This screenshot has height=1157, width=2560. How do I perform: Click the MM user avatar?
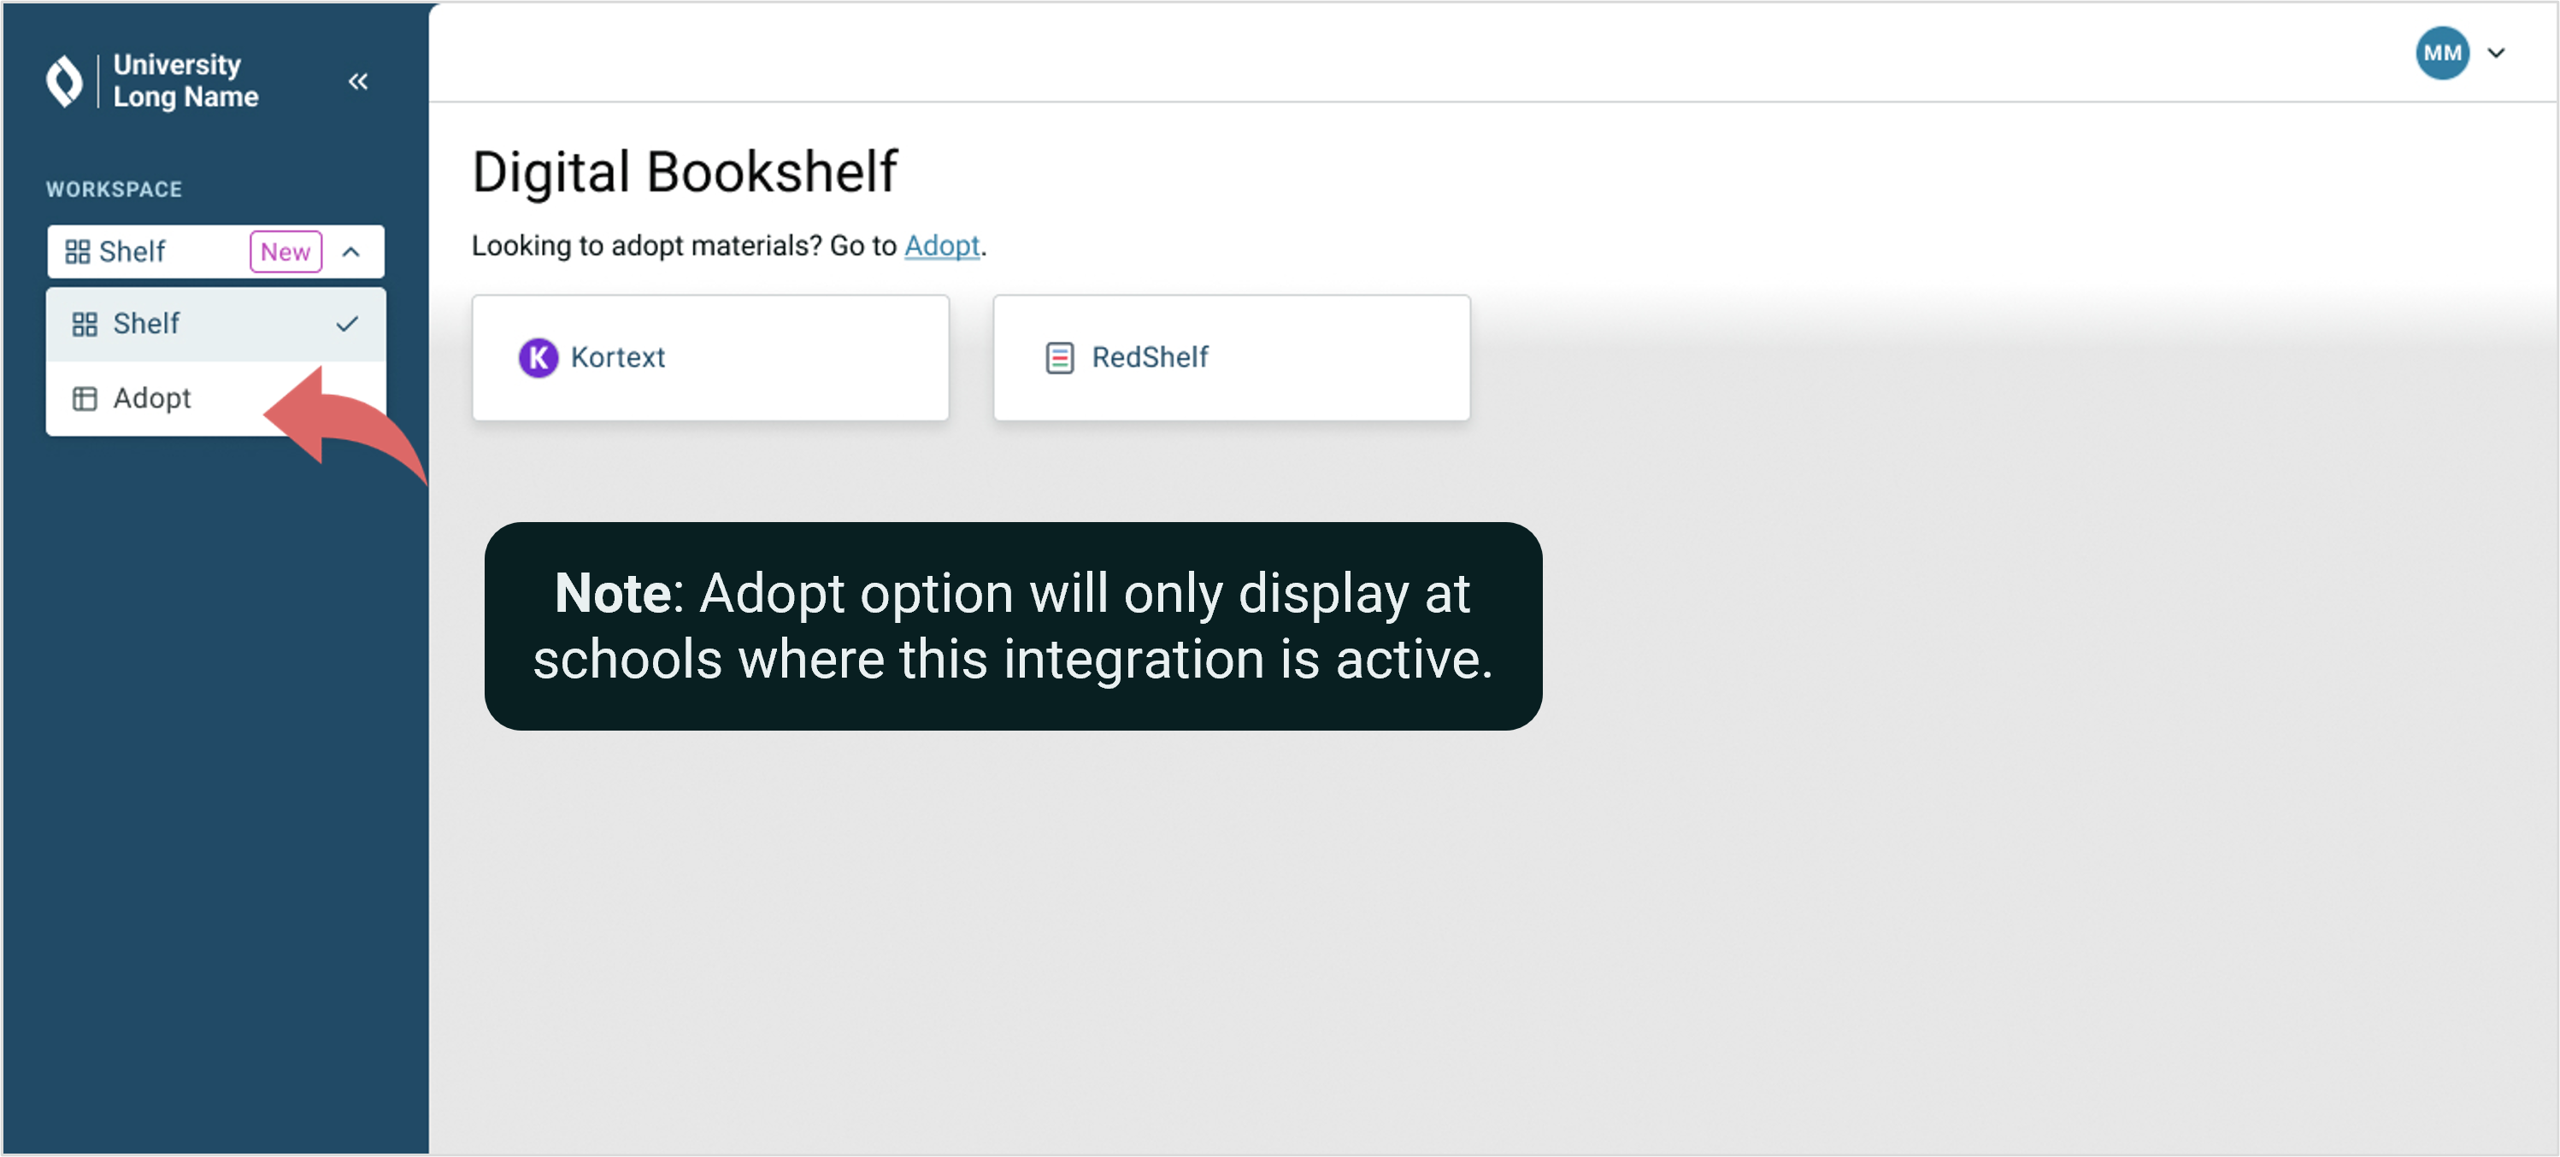[2440, 53]
